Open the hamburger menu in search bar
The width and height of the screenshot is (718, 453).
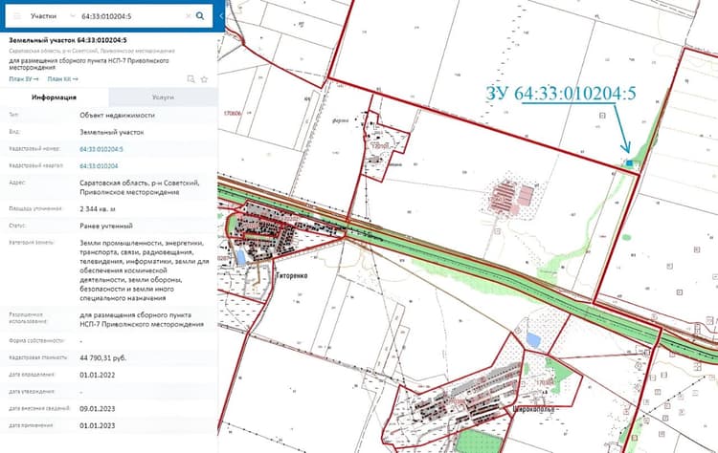(17, 16)
